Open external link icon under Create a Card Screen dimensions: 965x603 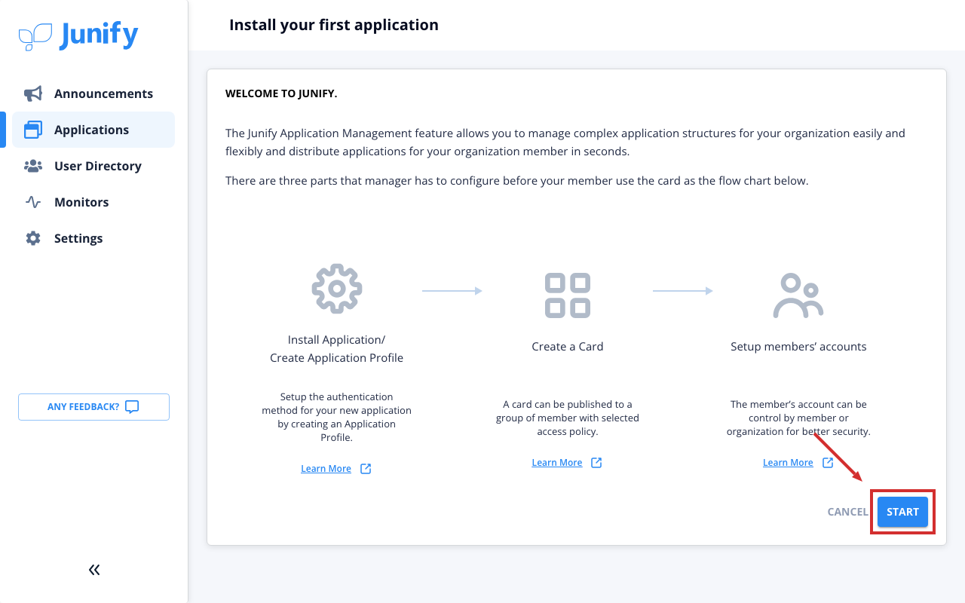point(596,463)
